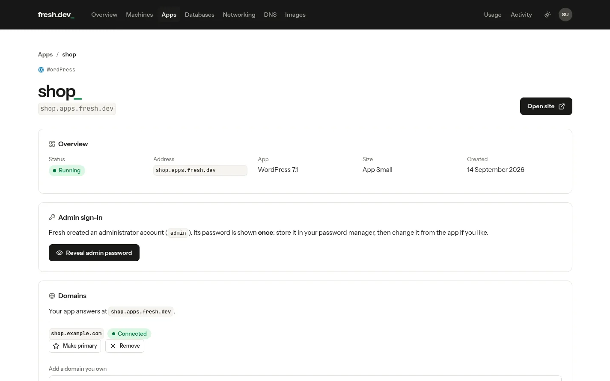Image resolution: width=610 pixels, height=381 pixels.
Task: Open the DNS tab
Action: pyautogui.click(x=270, y=15)
